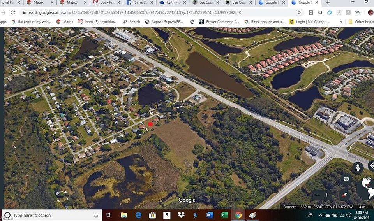Open Paint from taskbar
Image resolution: width=374 pixels, height=221 pixels.
coord(252,215)
